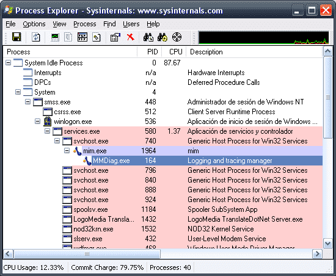
Task: Click the 'User-Level Modem Service' description
Action: pyautogui.click(x=227, y=239)
